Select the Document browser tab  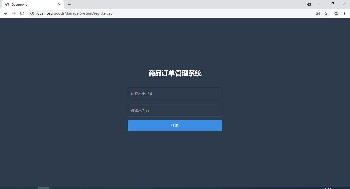(x=28, y=4)
